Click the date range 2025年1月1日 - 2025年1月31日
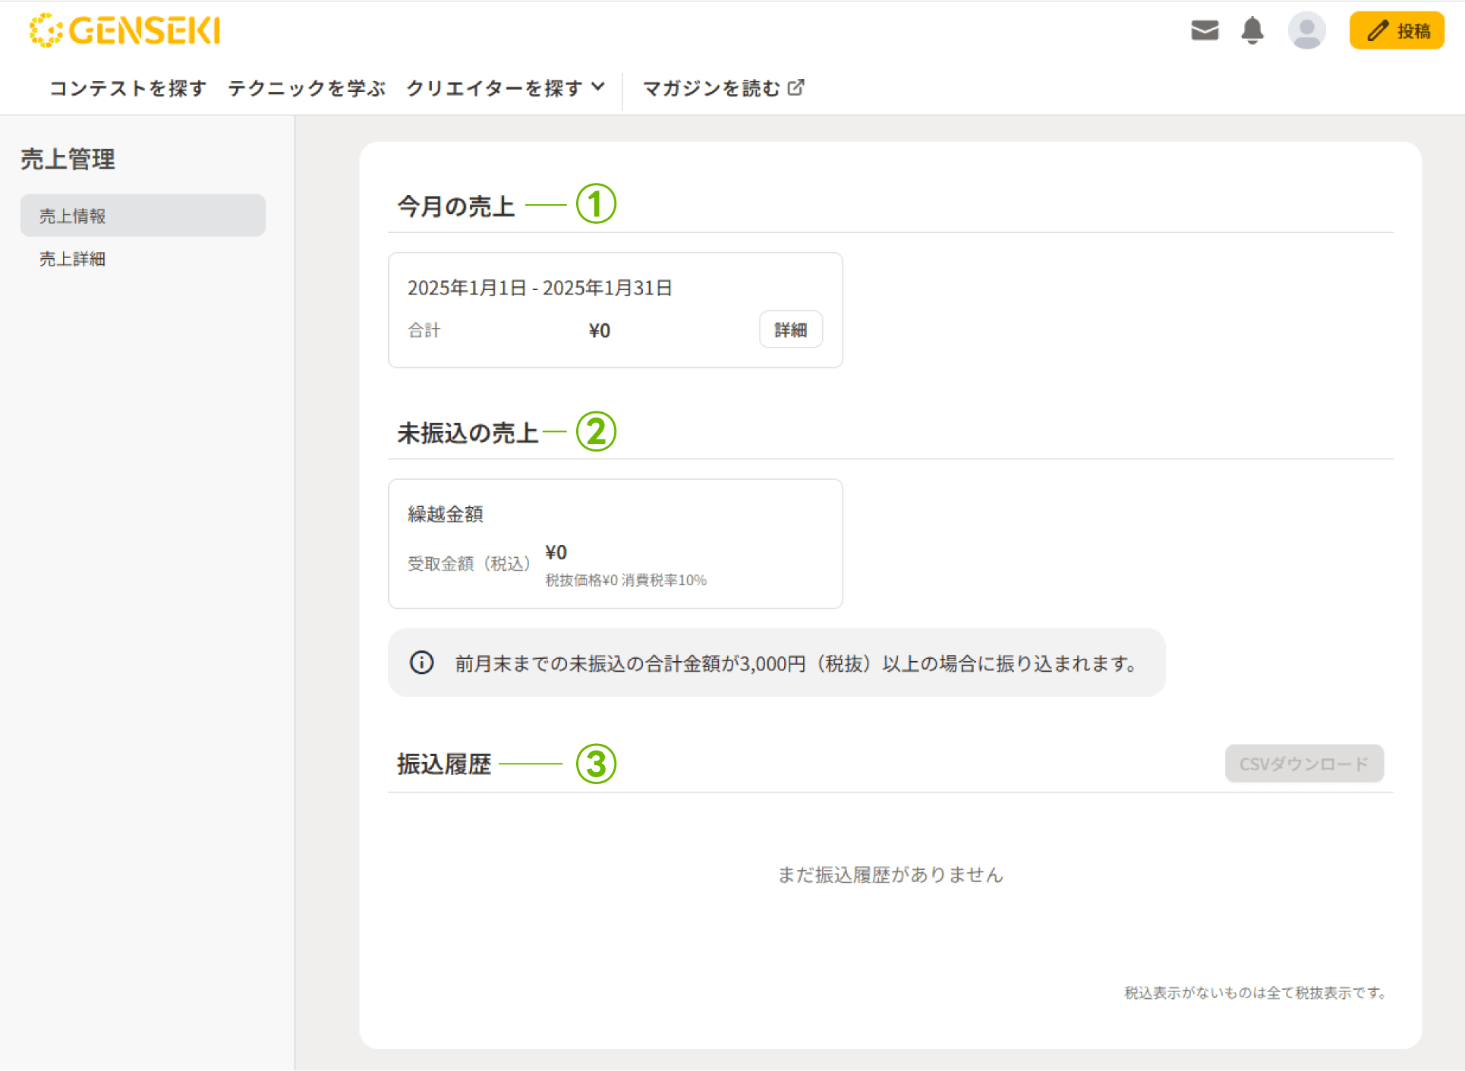 pos(540,288)
